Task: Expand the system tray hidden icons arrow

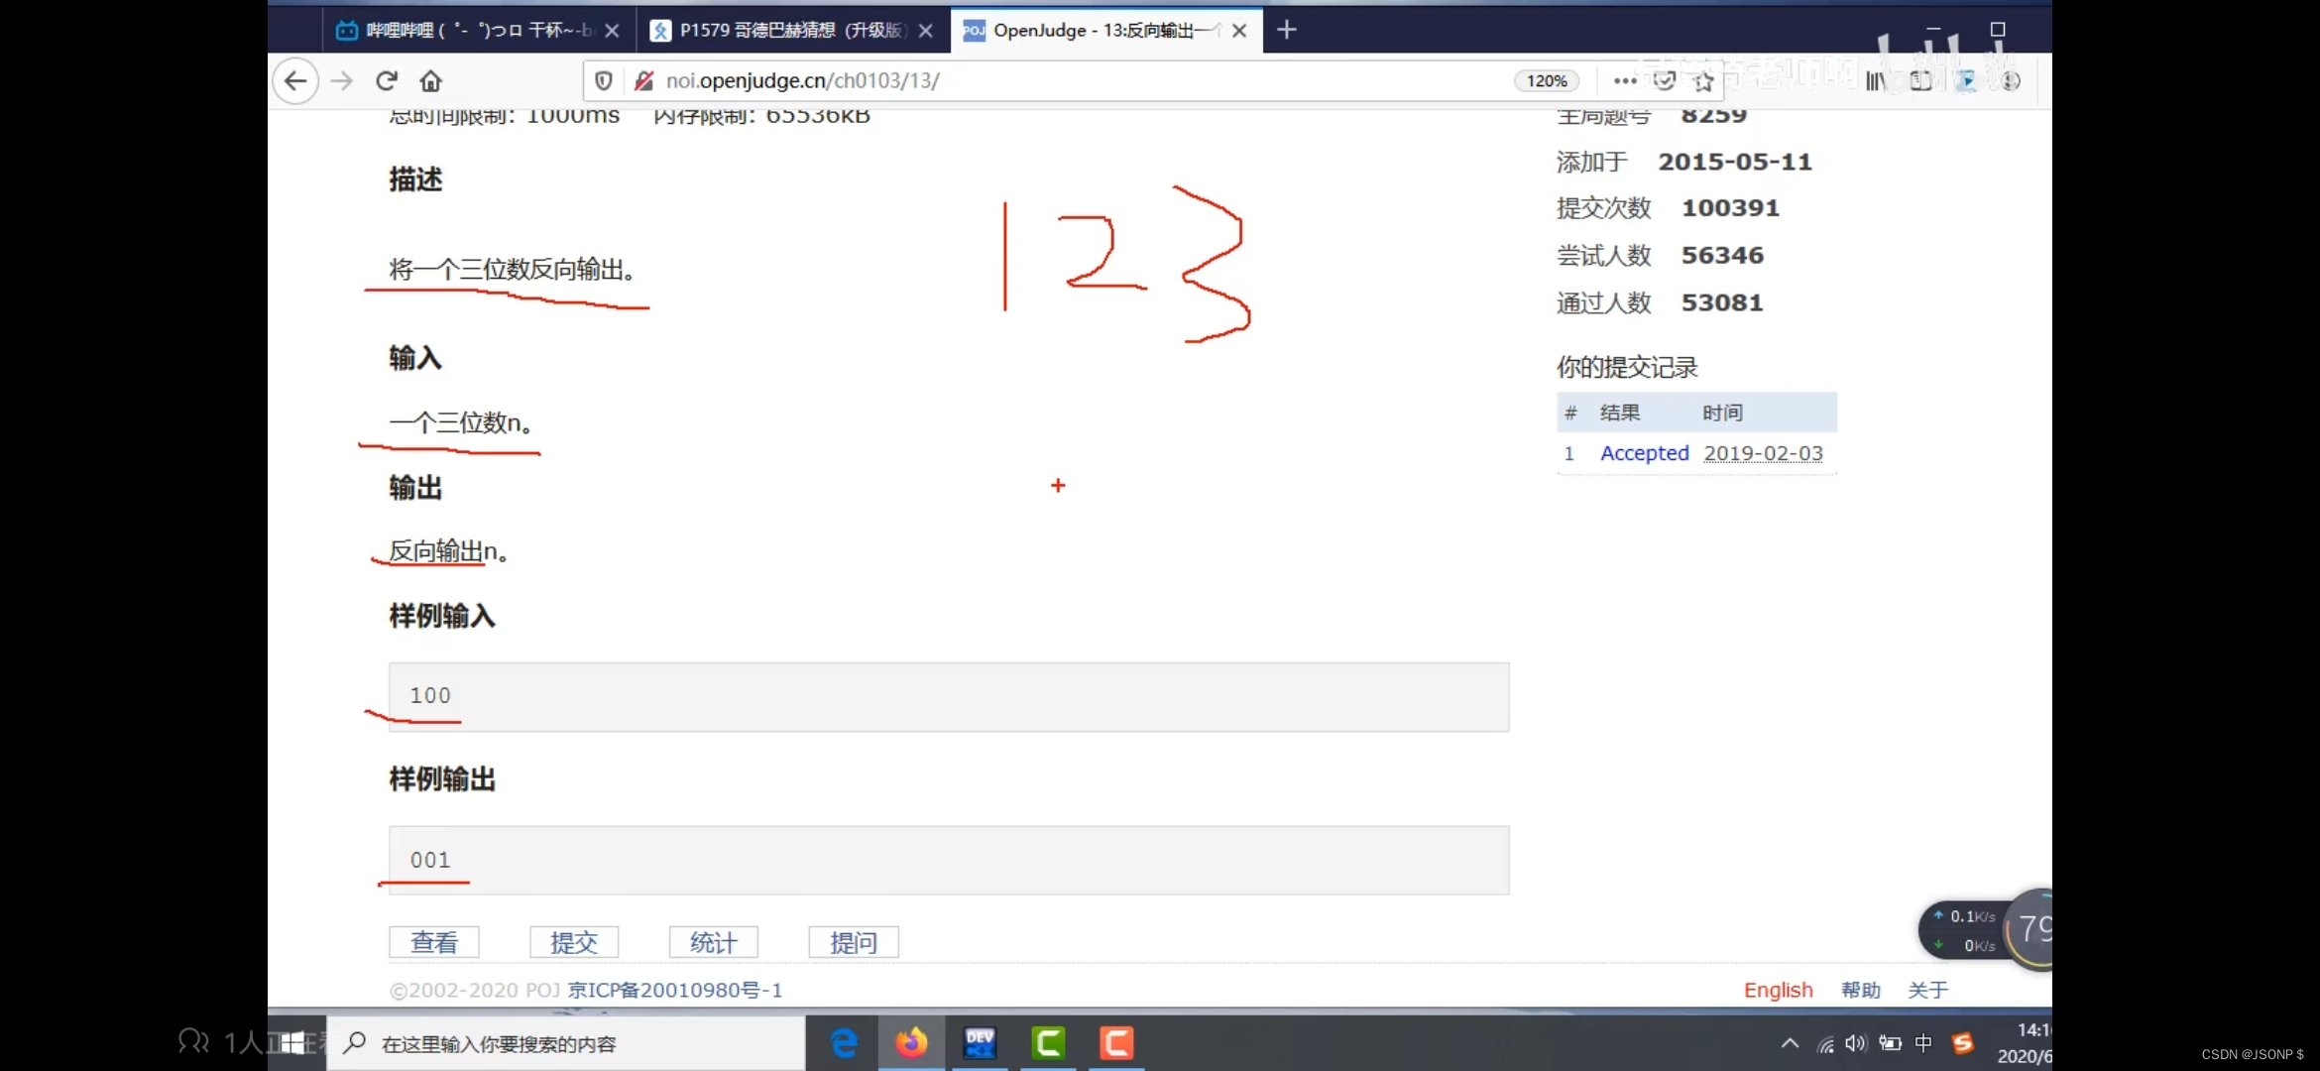Action: click(x=1790, y=1043)
